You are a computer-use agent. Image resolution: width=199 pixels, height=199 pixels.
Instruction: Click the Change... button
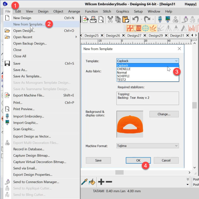[164, 114]
